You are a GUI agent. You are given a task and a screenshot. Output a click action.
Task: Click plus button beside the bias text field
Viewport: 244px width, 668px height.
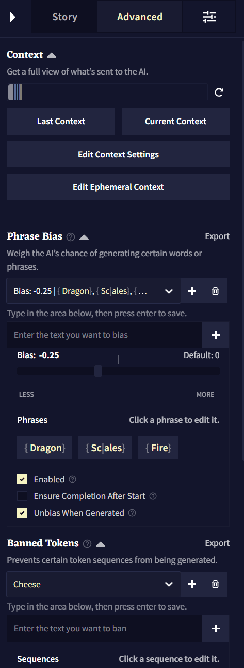(216, 335)
